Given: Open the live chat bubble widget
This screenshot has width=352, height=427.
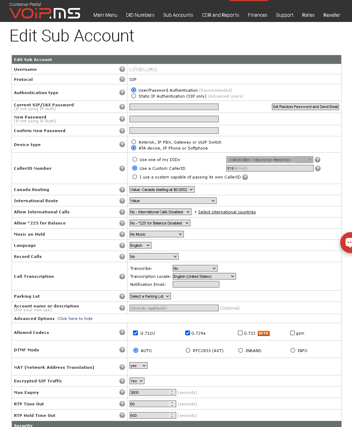Looking at the screenshot, I should [347, 242].
